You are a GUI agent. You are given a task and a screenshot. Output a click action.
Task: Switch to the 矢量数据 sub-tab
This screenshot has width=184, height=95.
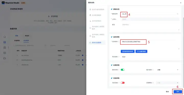[x=17, y=40]
